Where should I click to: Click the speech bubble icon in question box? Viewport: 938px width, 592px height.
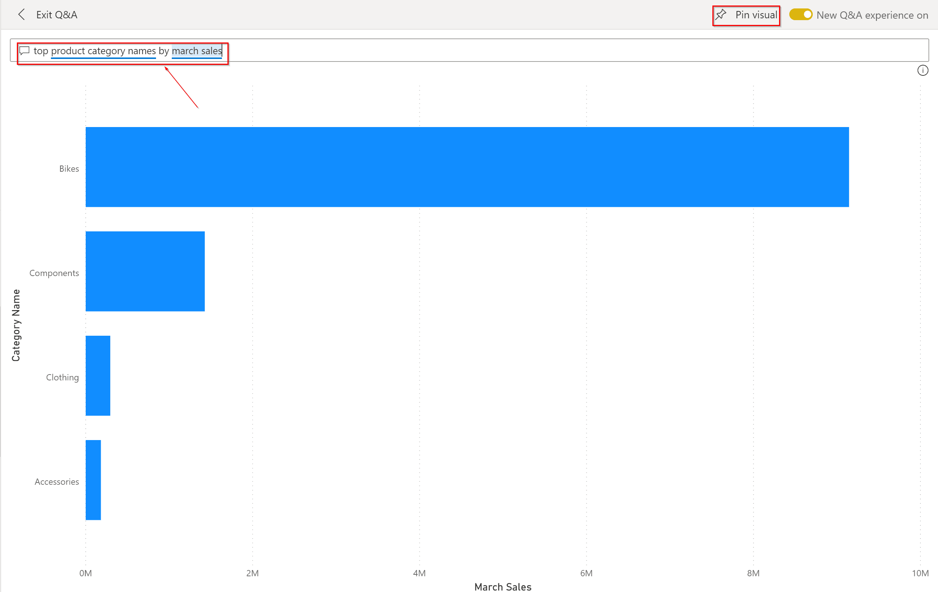[25, 51]
